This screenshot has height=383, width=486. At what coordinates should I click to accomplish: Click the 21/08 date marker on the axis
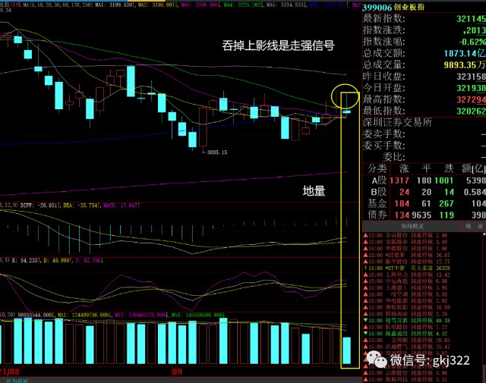pyautogui.click(x=10, y=372)
